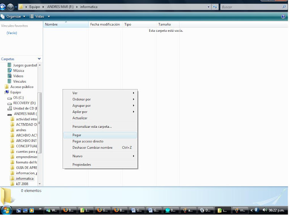The image size is (290, 218).
Task: Select Equipo in the folder tree
Action: (x=13, y=92)
